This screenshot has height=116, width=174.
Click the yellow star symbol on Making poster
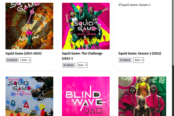(42, 106)
